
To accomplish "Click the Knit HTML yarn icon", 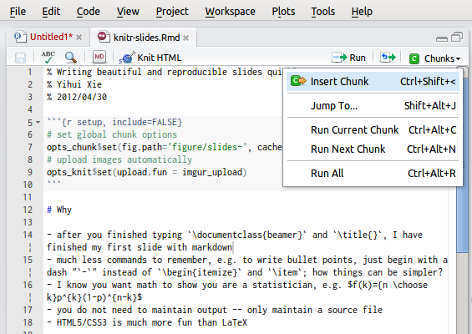I will [127, 57].
